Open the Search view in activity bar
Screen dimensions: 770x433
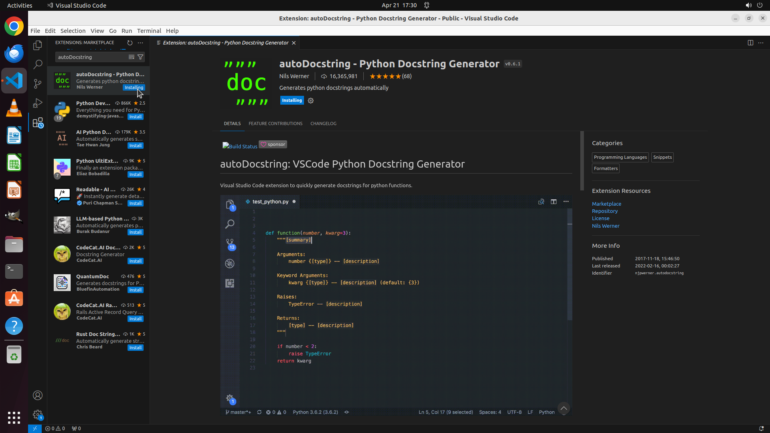point(38,64)
